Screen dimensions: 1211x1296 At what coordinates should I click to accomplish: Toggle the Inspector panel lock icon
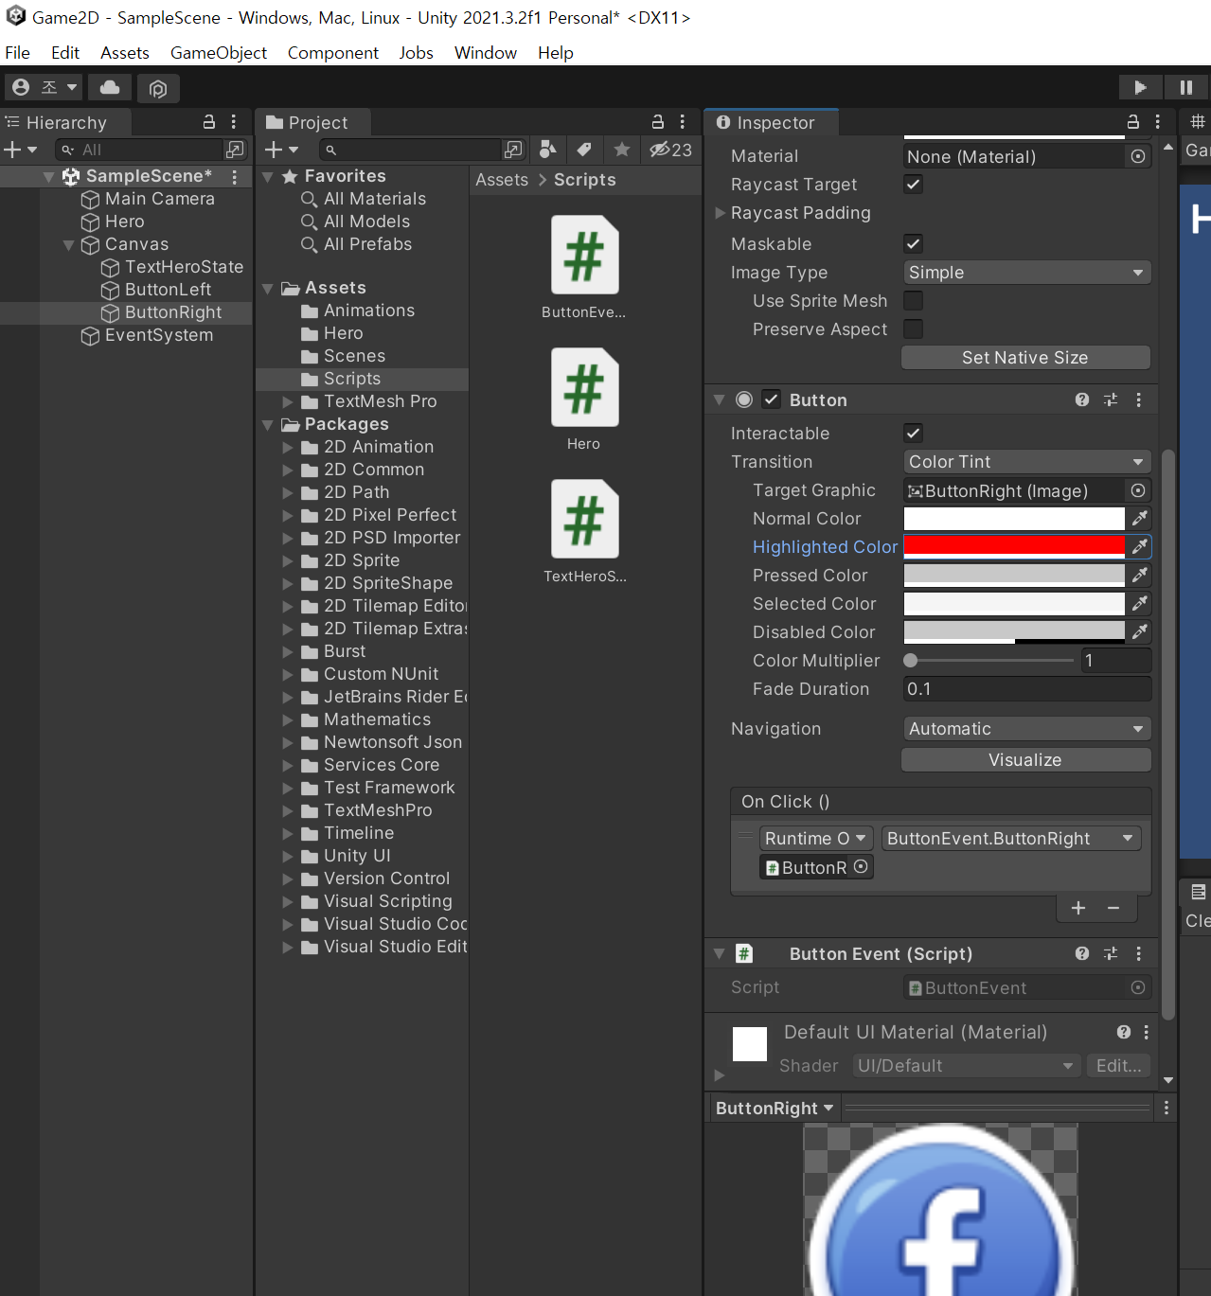pos(1133,122)
